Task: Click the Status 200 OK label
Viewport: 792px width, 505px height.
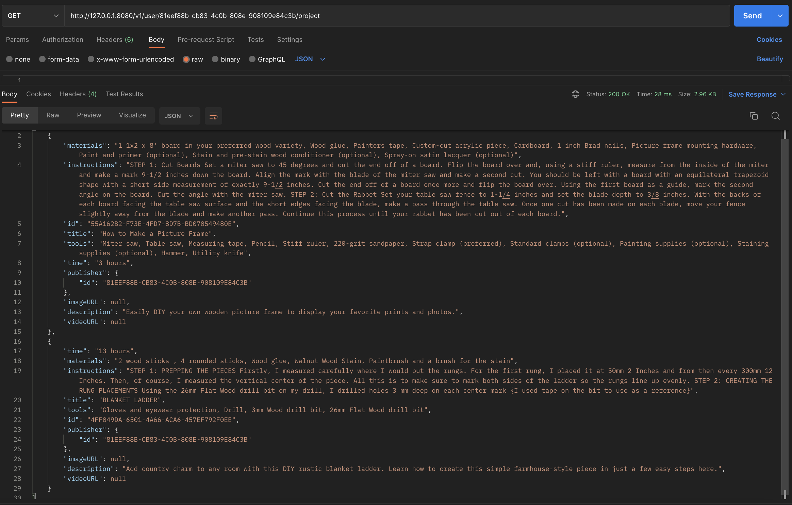Action: 608,94
